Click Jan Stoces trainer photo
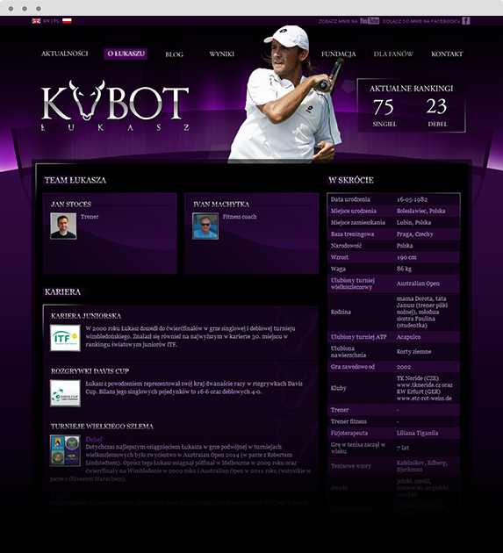The height and width of the screenshot is (553, 503). tap(63, 226)
